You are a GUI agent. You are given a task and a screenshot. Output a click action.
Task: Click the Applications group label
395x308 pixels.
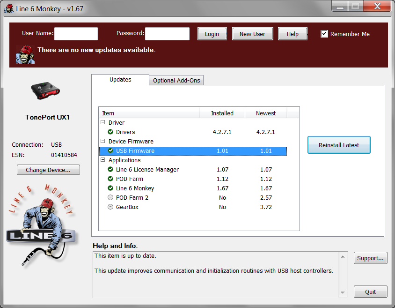point(124,160)
